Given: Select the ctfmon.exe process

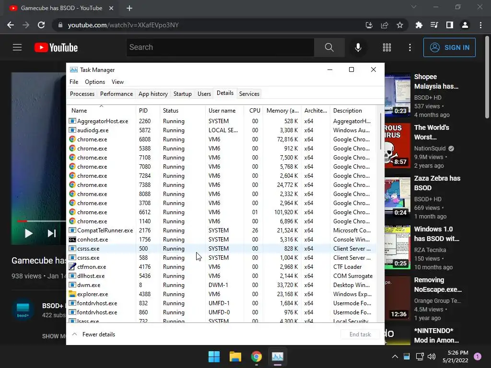Looking at the screenshot, I should [x=222, y=267].
